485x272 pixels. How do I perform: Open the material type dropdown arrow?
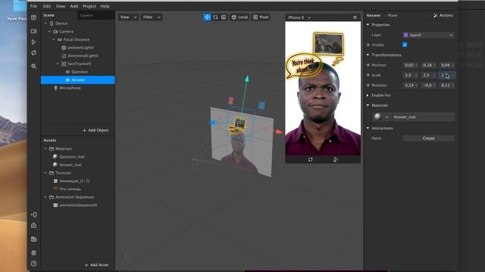[386, 117]
